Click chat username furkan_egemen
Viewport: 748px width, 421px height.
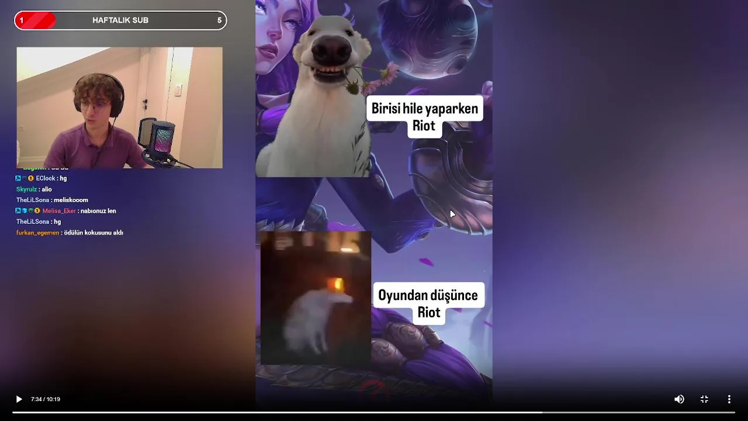point(37,233)
